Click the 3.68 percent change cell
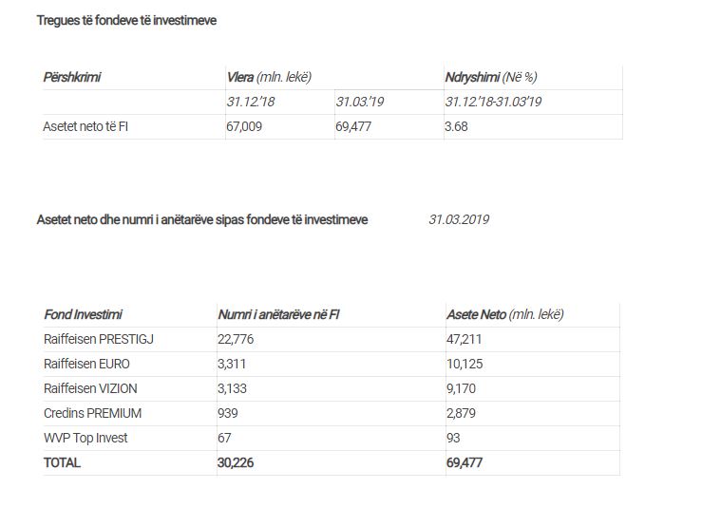This screenshot has height=526, width=702. [457, 126]
